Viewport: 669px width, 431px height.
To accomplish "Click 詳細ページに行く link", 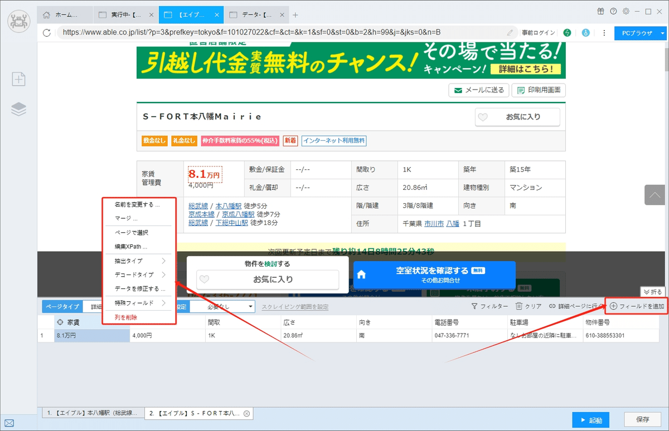I will (x=576, y=306).
